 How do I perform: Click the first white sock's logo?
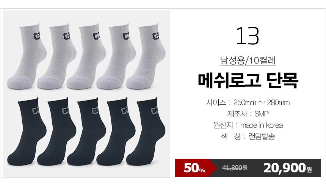coord(37,36)
